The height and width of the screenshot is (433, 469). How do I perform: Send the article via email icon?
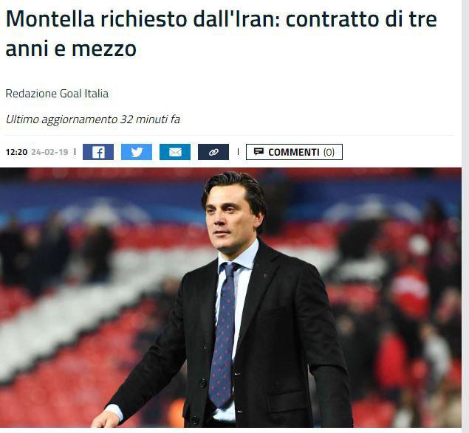click(x=175, y=152)
